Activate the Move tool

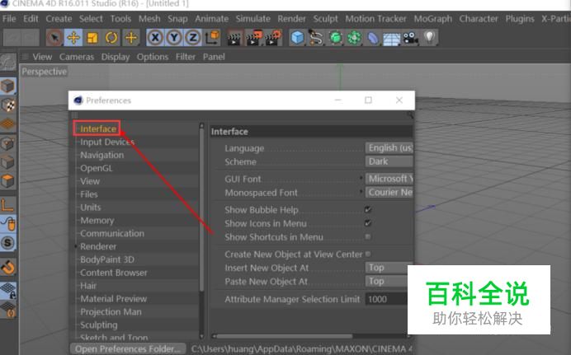(x=73, y=37)
